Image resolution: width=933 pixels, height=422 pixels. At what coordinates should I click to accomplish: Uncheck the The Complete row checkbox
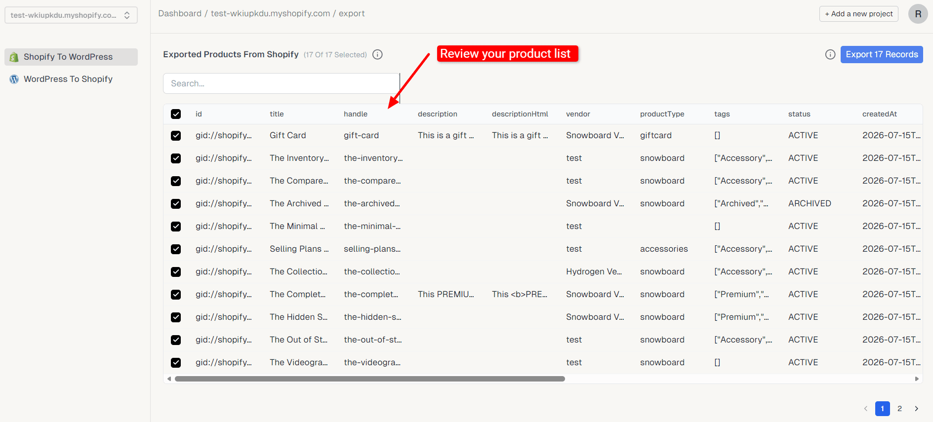[x=176, y=295]
